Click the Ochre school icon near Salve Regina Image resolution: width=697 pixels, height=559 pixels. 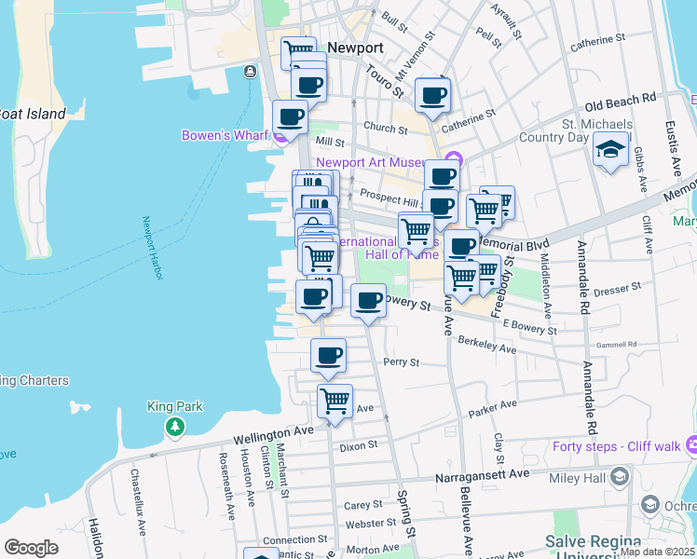650,505
